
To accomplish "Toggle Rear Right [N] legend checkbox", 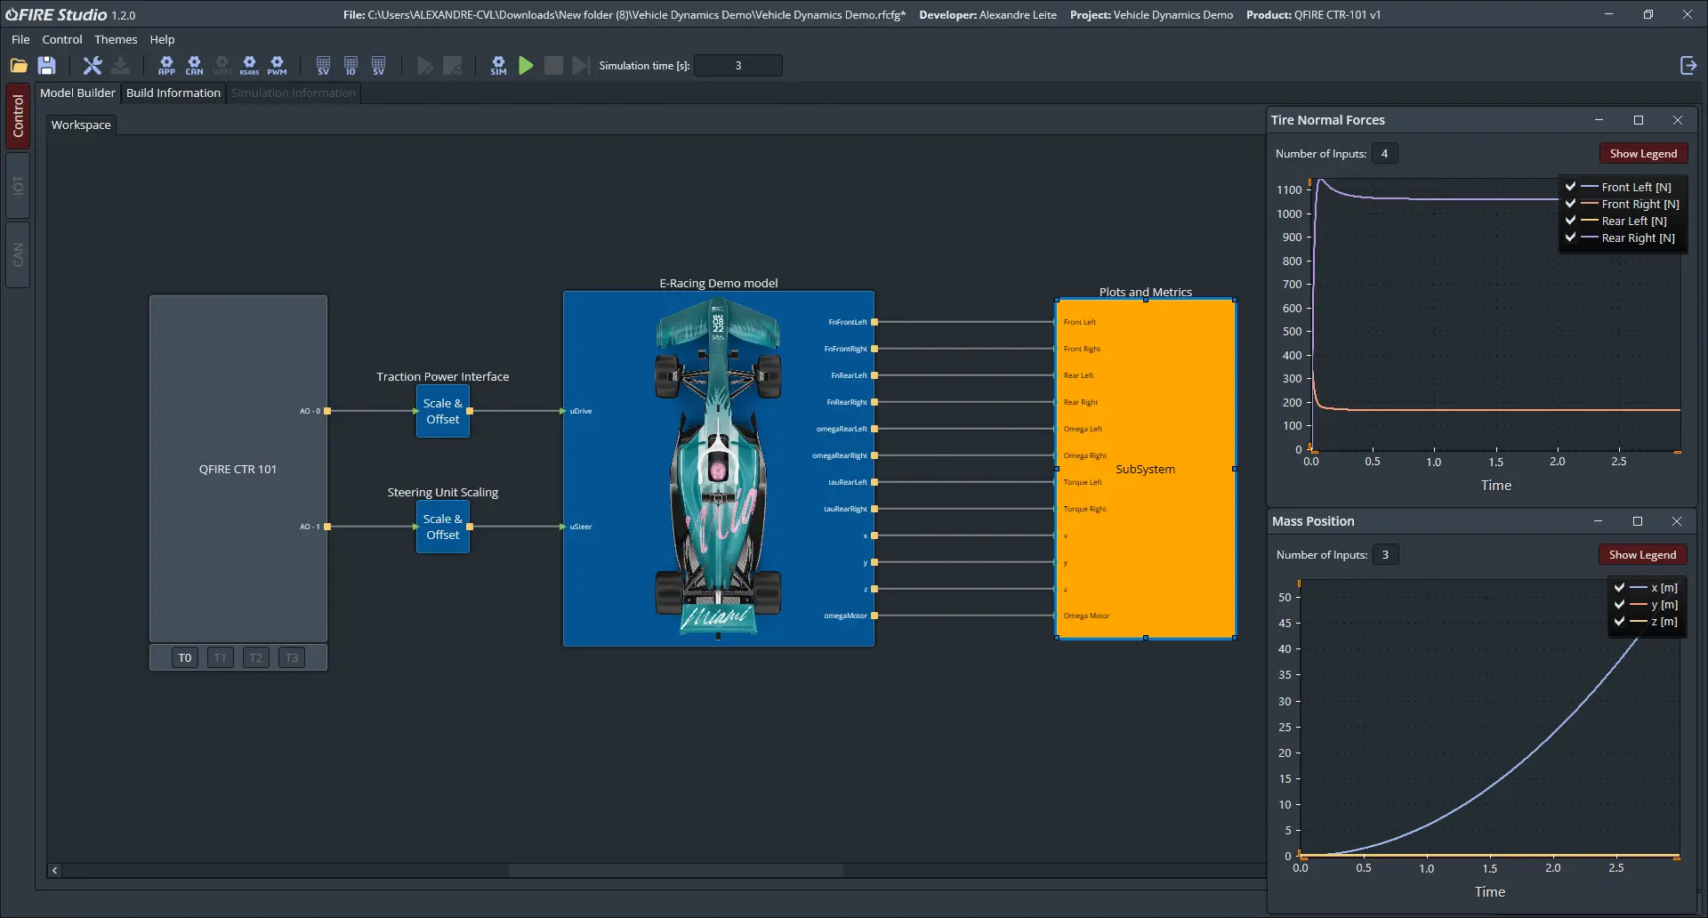I will [x=1571, y=238].
